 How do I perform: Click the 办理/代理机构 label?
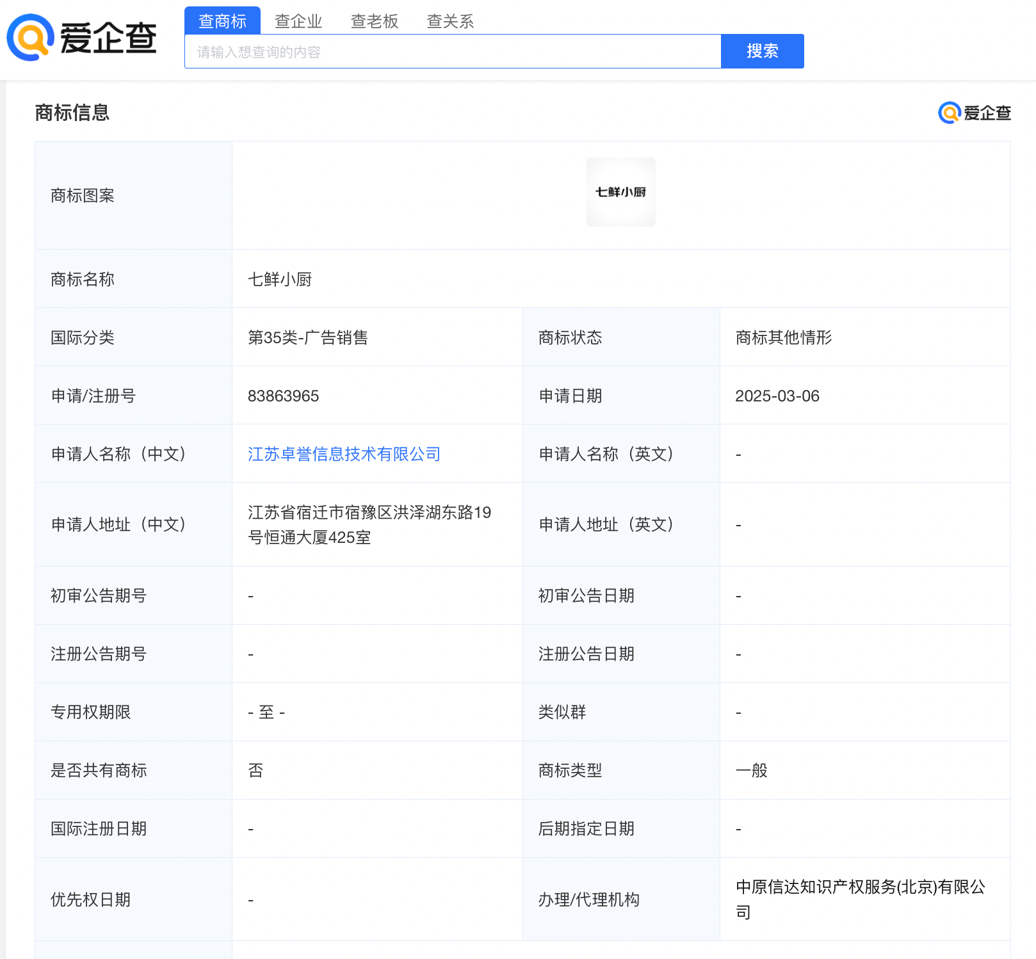point(589,899)
